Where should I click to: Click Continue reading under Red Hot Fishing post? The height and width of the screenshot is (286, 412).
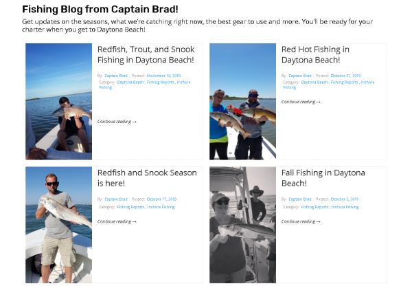click(x=301, y=102)
